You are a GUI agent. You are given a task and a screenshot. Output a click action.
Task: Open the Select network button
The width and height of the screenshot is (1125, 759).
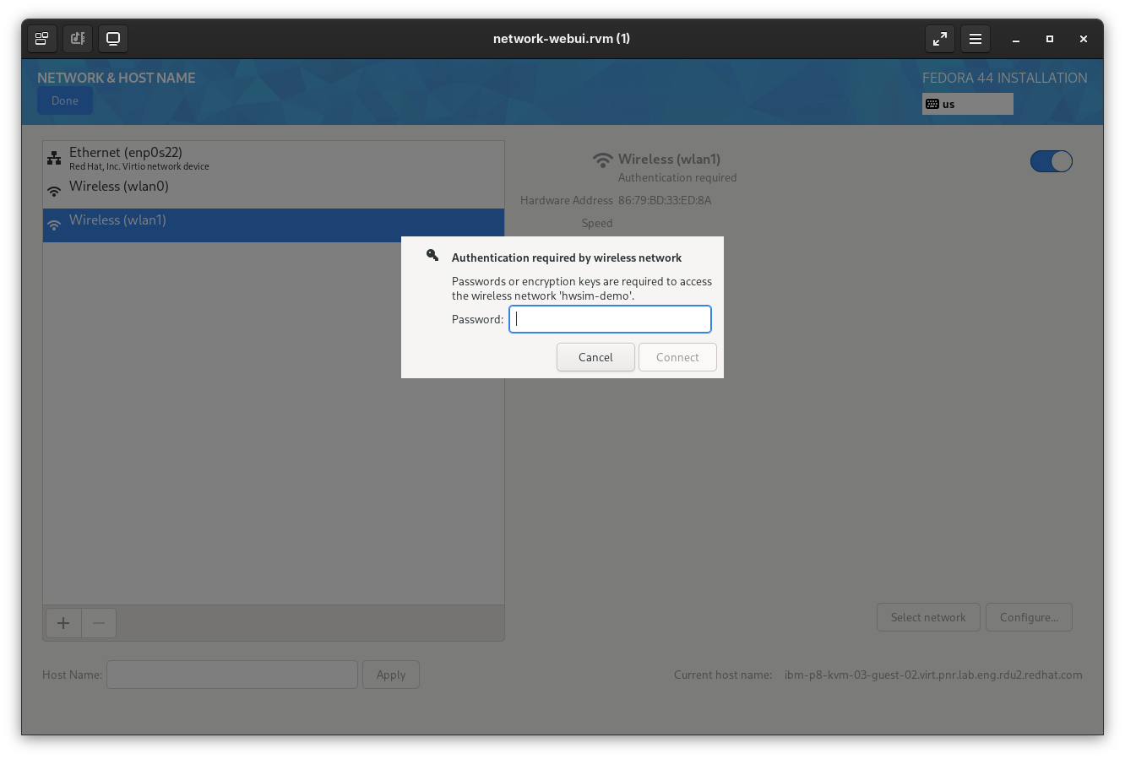coord(928,617)
